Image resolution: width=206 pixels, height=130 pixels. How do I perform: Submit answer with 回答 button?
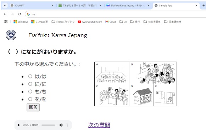tap(33, 107)
